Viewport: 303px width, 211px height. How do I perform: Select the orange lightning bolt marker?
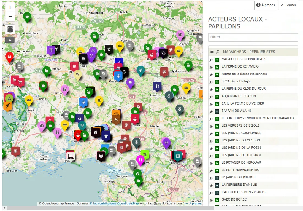pyautogui.click(x=7, y=106)
